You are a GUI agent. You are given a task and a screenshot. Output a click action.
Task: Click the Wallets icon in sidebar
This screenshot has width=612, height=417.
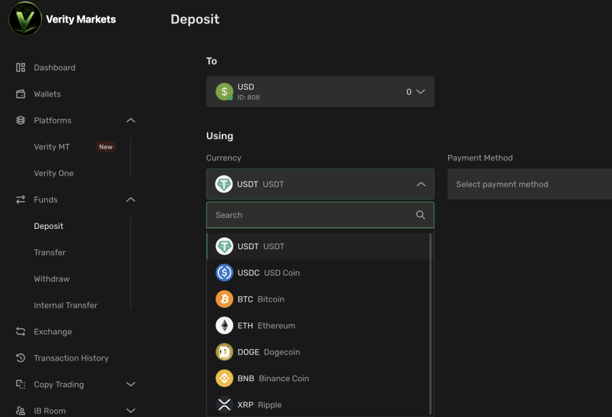20,94
